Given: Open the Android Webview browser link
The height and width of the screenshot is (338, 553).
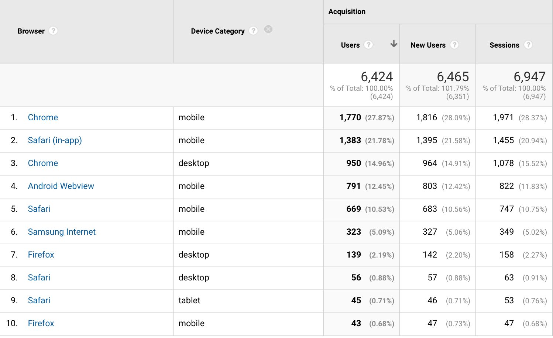Looking at the screenshot, I should (61, 186).
